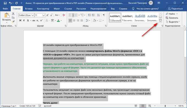Increase font size with the larger A icon
187x108 pixels.
[x=48, y=15]
